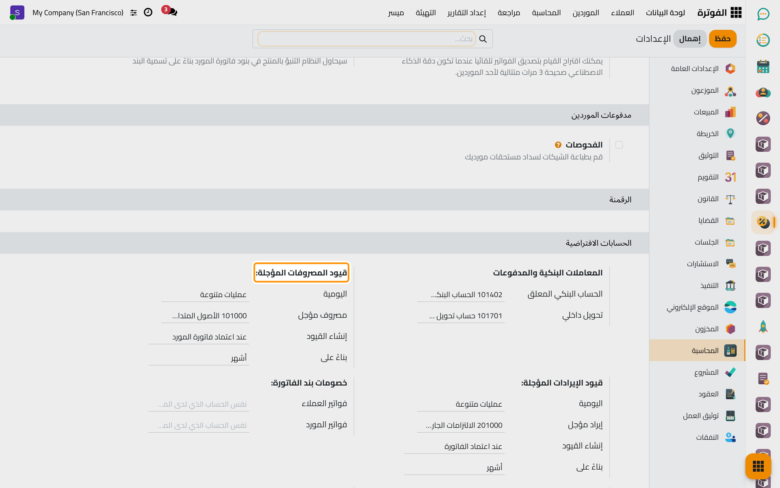
Task: Open الإعدادات العامة settings section
Action: point(697,69)
